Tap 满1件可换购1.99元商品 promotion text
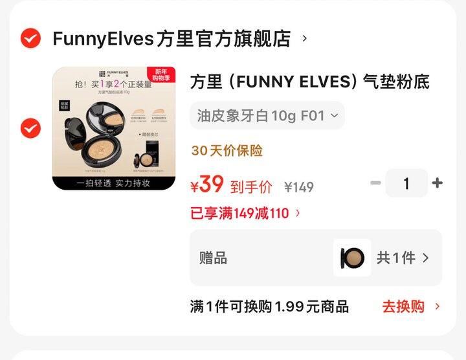The height and width of the screenshot is (360, 466). click(269, 306)
